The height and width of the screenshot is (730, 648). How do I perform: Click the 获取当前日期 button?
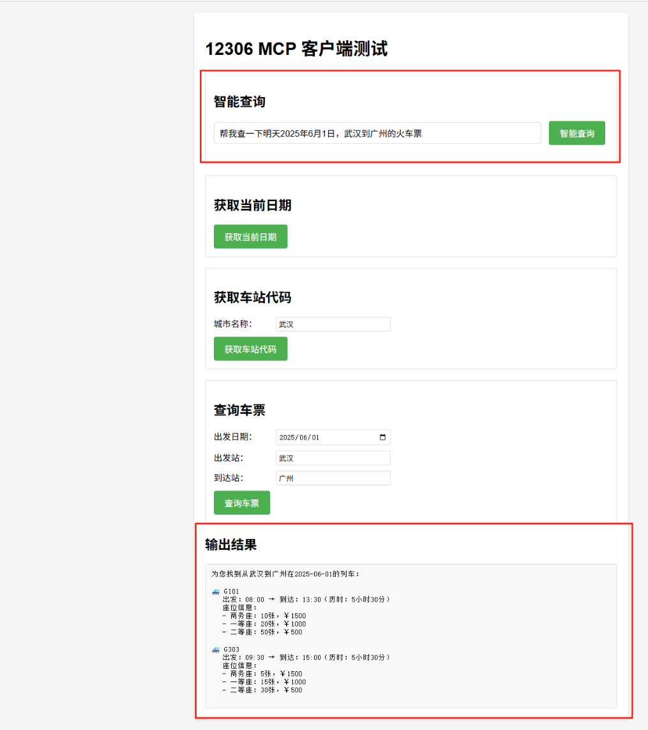[x=250, y=236]
